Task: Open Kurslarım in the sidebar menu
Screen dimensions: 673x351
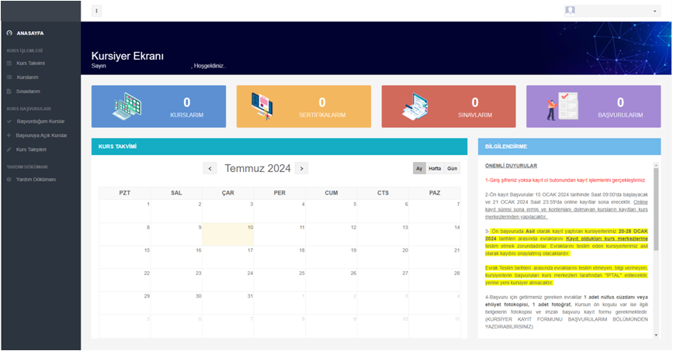Action: [27, 77]
